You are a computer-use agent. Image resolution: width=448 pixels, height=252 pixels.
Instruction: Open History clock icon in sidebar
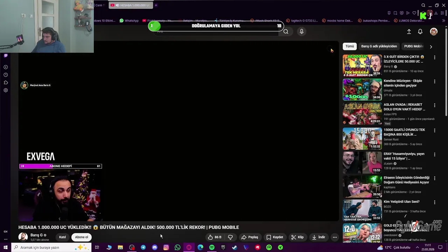tap(6, 75)
